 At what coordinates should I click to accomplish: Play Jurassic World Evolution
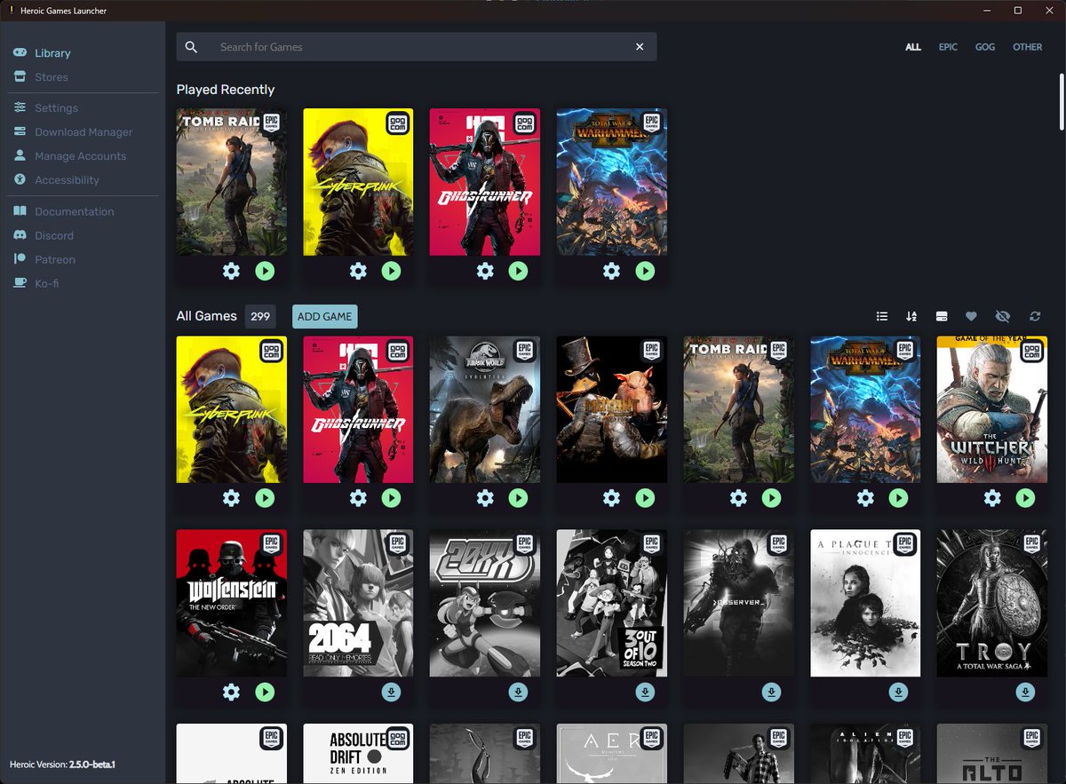(519, 498)
